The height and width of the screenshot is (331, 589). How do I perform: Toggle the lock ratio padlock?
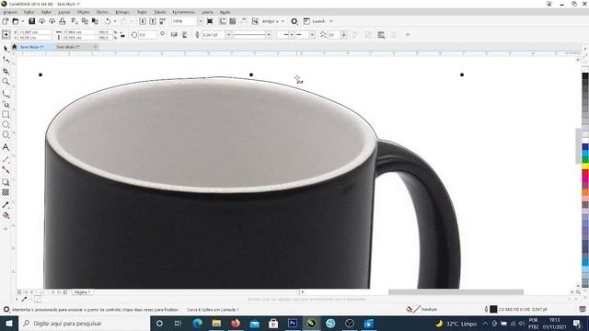click(122, 35)
